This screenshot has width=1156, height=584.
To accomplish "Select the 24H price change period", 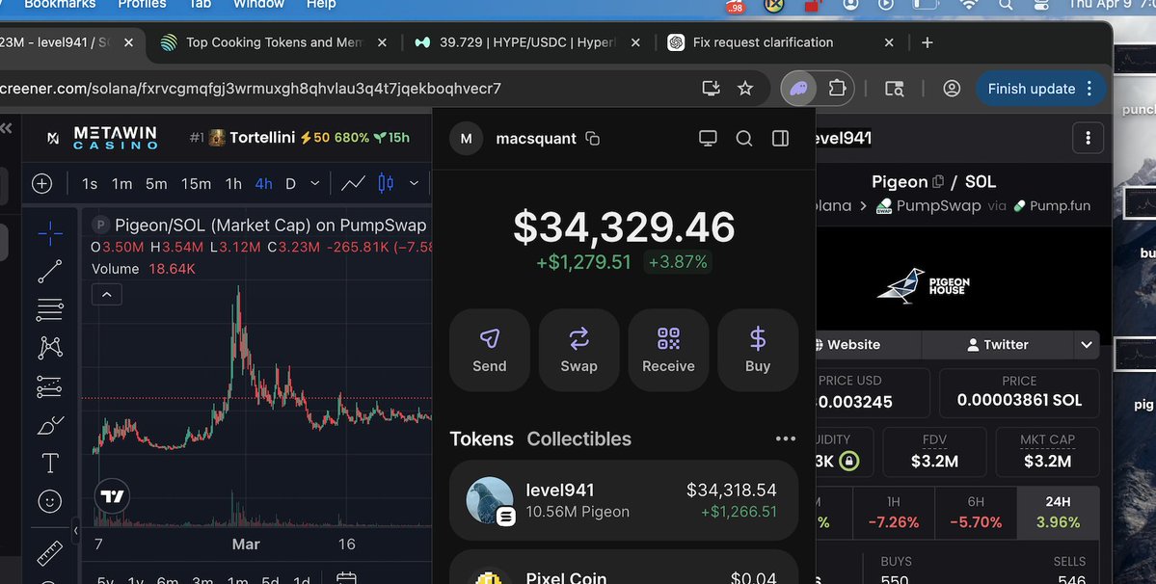I will 1058,512.
